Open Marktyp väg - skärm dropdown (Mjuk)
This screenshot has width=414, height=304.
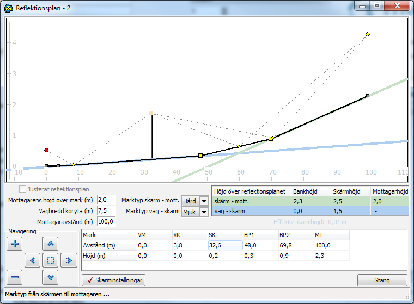195,212
